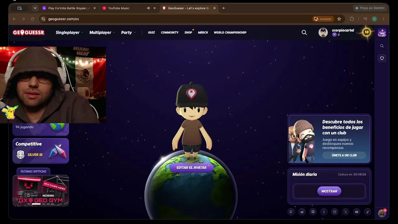The height and width of the screenshot is (224, 398).
Task: Bookmark this page with the star icon
Action: pos(339,19)
